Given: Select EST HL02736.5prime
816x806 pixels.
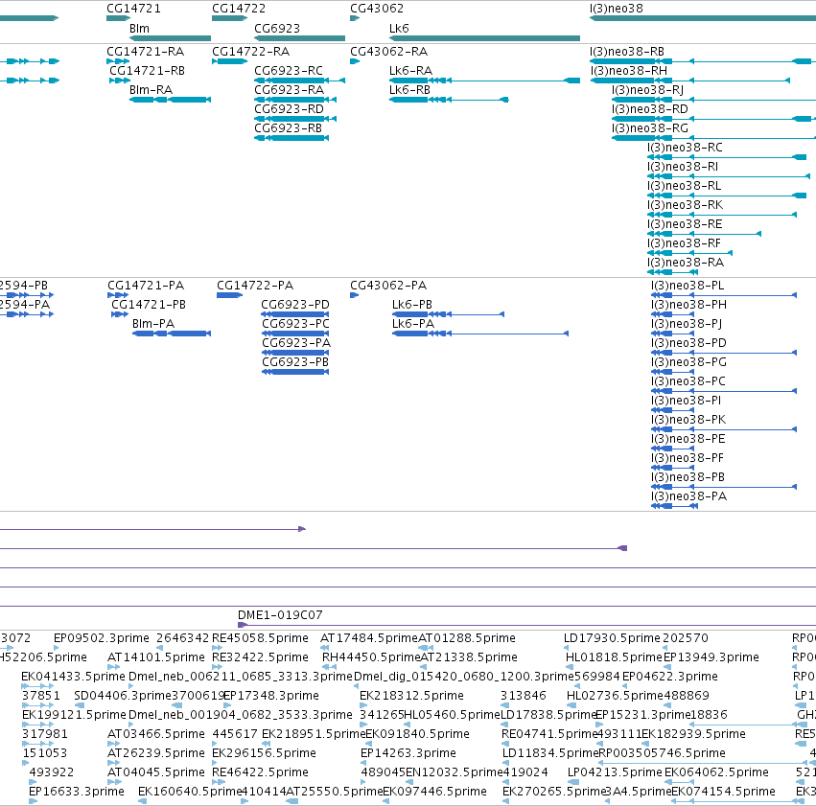Looking at the screenshot, I should pyautogui.click(x=616, y=696).
